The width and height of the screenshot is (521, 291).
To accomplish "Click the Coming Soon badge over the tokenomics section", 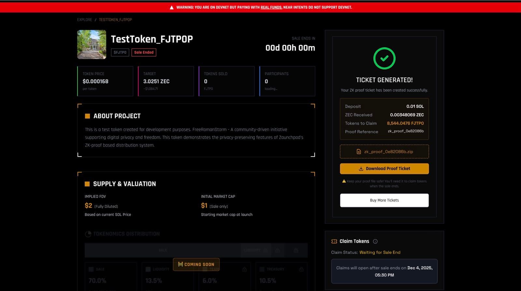I will (x=196, y=264).
